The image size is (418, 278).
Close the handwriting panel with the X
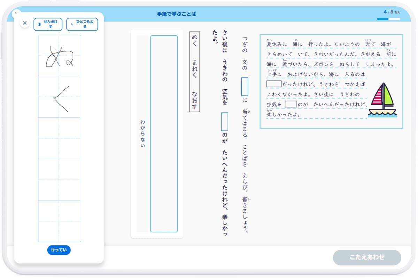tap(25, 23)
